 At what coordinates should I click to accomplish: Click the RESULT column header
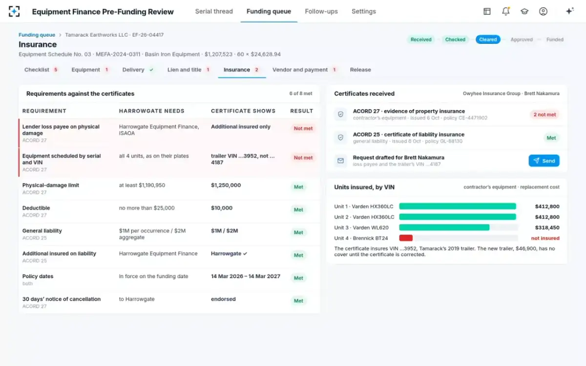[302, 111]
